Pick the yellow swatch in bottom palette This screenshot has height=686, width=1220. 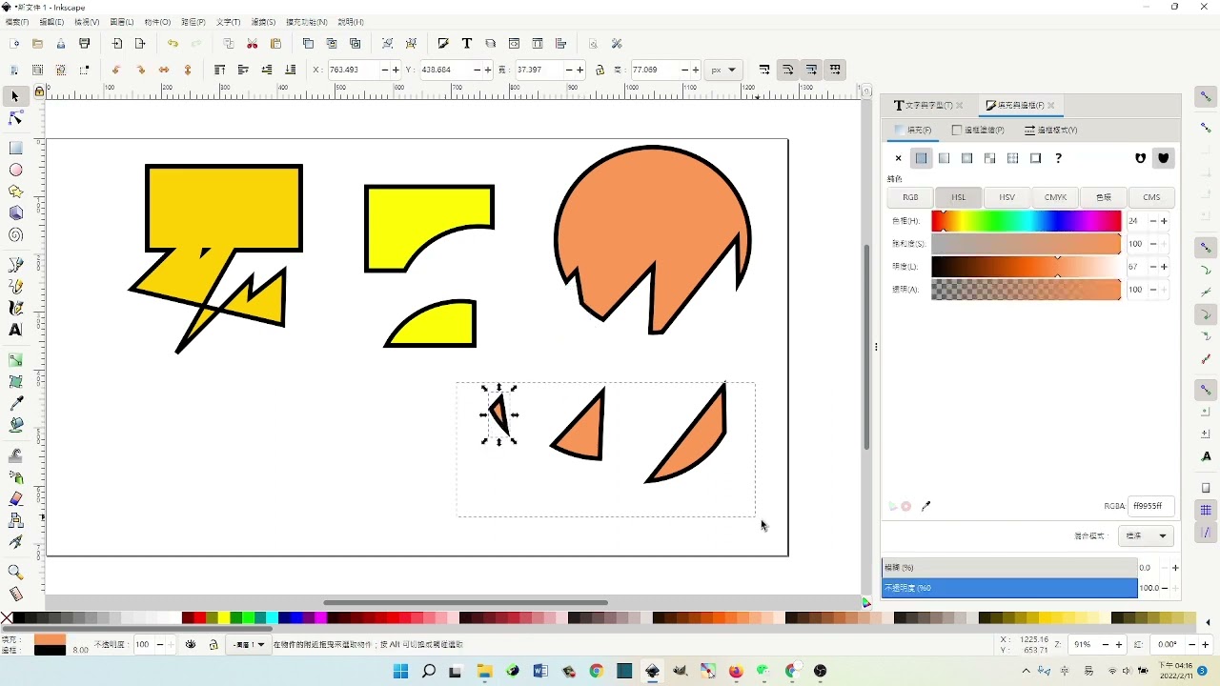pyautogui.click(x=224, y=618)
